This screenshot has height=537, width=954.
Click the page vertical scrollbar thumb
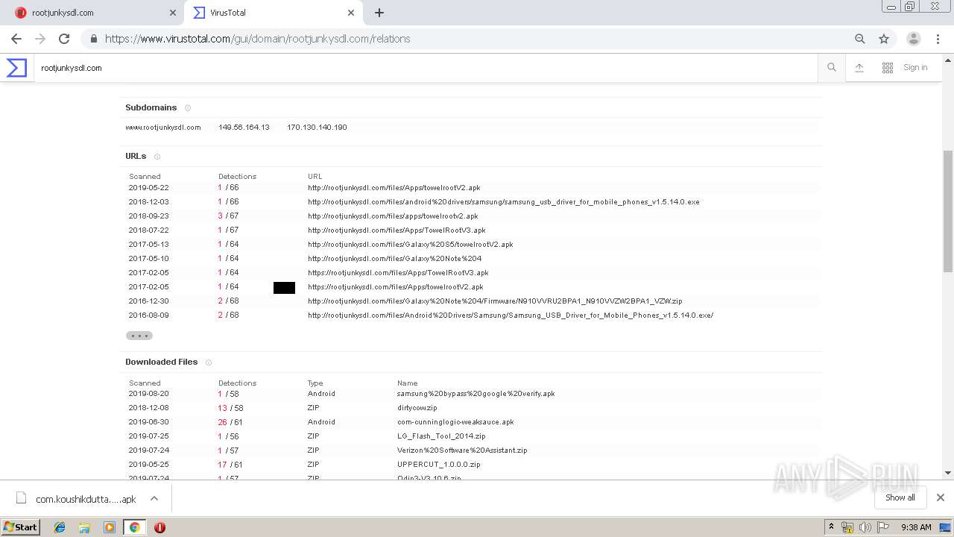tap(948, 212)
